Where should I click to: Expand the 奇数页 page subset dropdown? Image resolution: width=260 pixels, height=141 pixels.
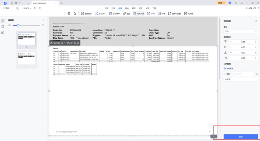pyautogui.click(x=240, y=79)
